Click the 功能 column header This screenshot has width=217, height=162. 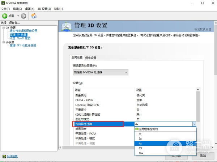[104, 90]
